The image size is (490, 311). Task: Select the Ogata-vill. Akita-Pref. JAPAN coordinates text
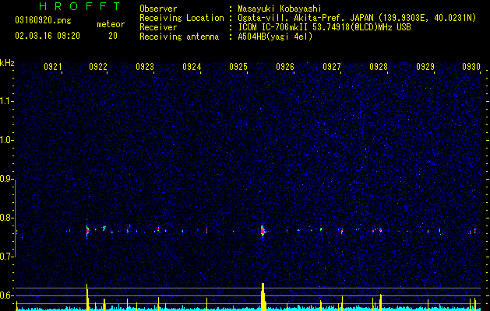click(357, 18)
